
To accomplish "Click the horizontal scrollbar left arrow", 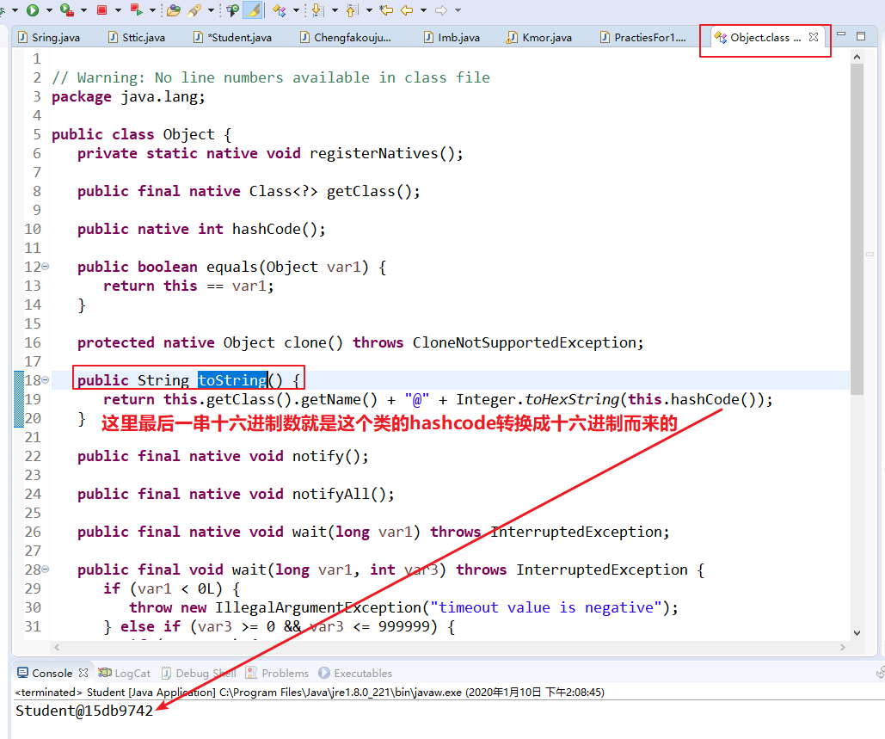I will coord(57,647).
